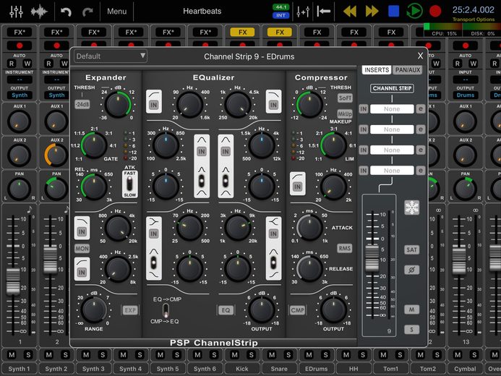Click the rewind button
This screenshot has width=501, height=376.
pyautogui.click(x=350, y=12)
